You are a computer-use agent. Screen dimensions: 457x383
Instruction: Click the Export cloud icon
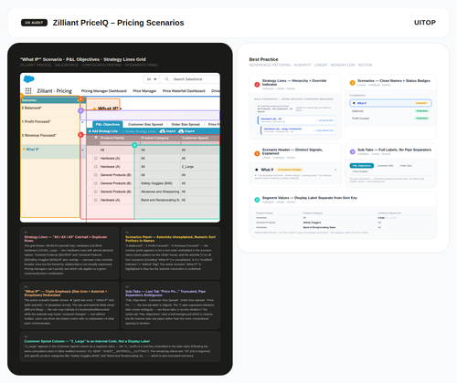pos(181,131)
